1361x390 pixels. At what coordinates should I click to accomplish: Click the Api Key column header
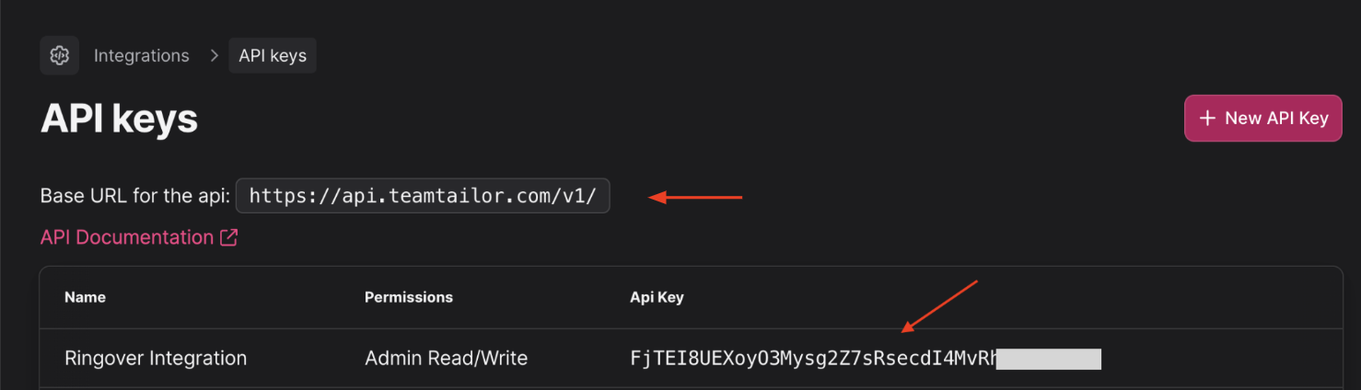coord(657,297)
